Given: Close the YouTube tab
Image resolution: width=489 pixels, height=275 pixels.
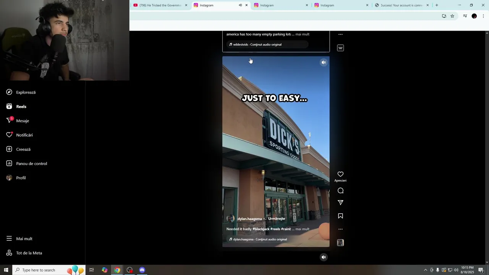Looking at the screenshot, I should coord(186,5).
